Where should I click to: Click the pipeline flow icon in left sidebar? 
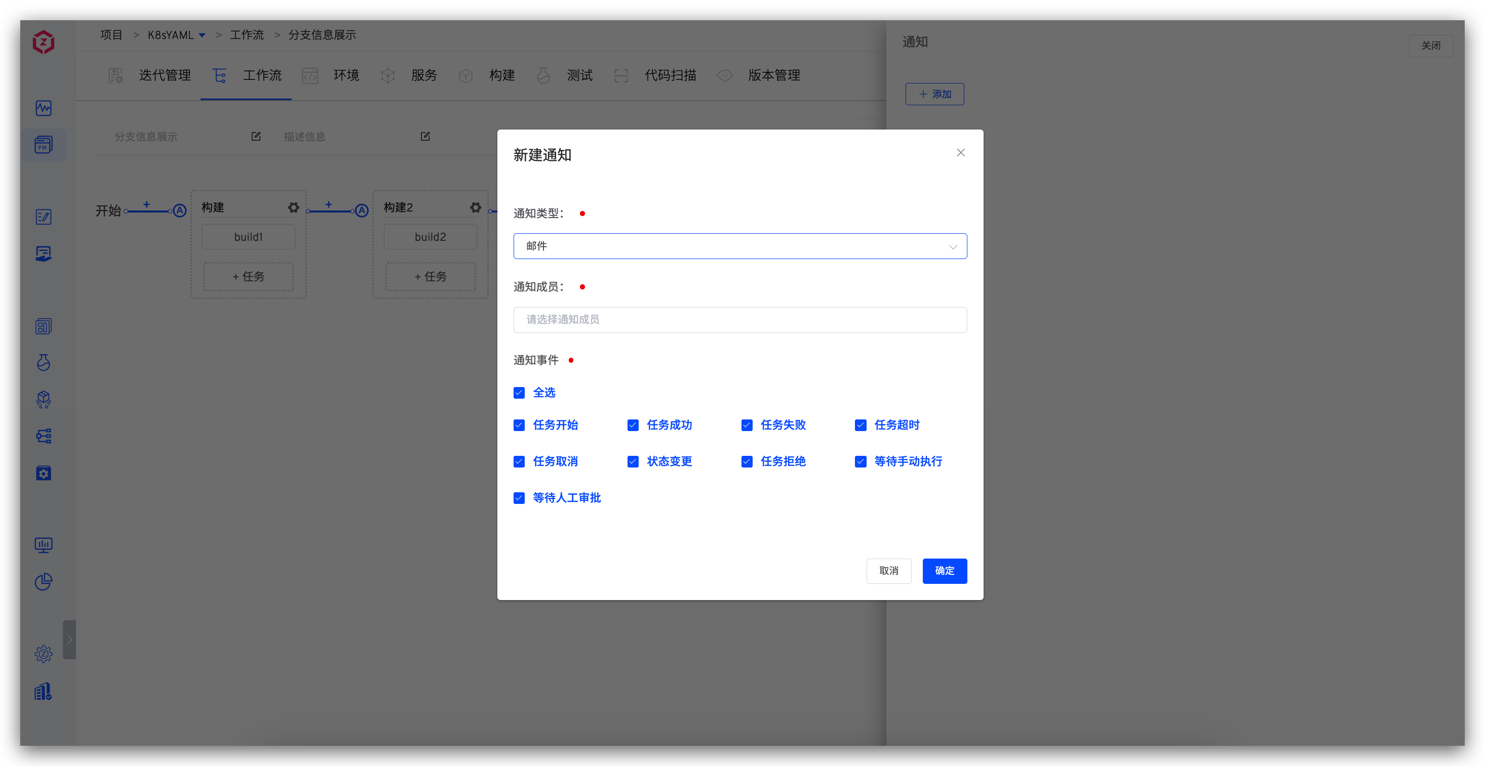tap(43, 436)
